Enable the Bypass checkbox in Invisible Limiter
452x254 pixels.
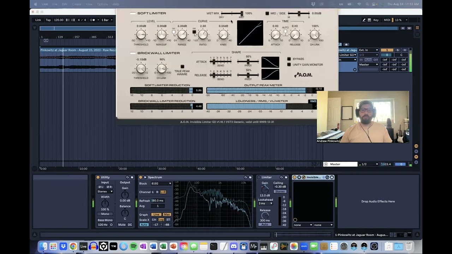[x=289, y=59]
